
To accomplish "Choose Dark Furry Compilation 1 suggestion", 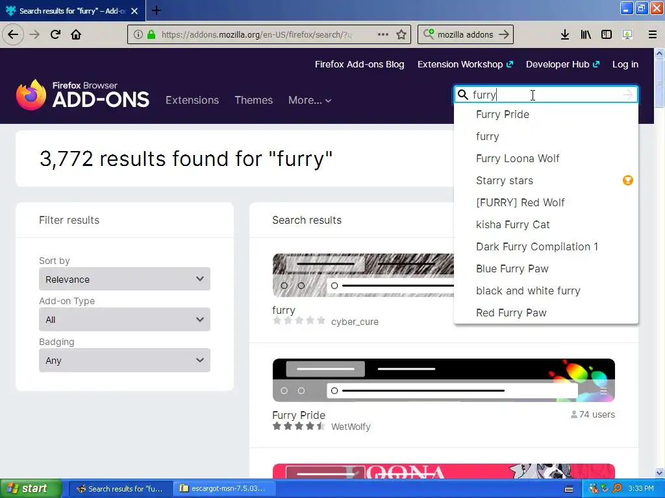I will (x=546, y=246).
